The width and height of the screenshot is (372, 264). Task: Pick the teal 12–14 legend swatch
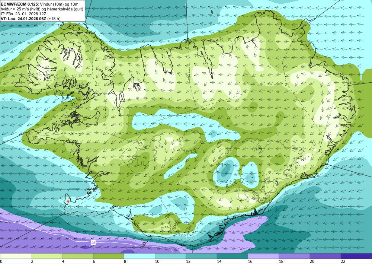pyautogui.click(x=201, y=256)
